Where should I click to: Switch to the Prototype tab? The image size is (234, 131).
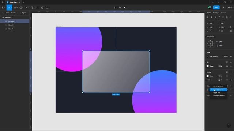(x=216, y=13)
